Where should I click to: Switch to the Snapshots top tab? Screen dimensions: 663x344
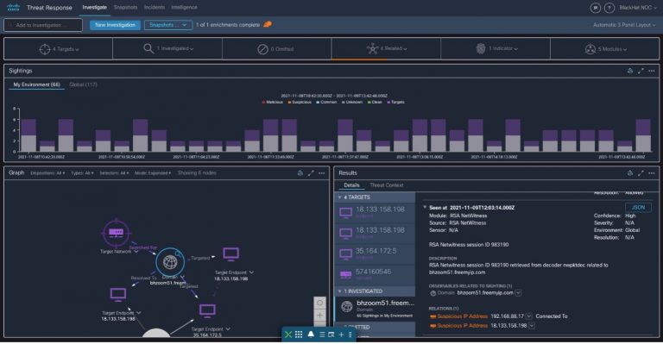click(x=125, y=7)
